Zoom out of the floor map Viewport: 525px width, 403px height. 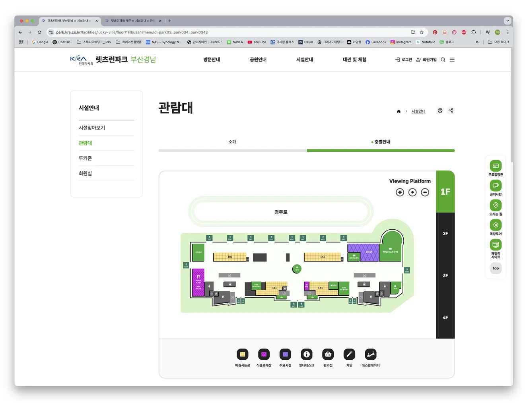(425, 192)
